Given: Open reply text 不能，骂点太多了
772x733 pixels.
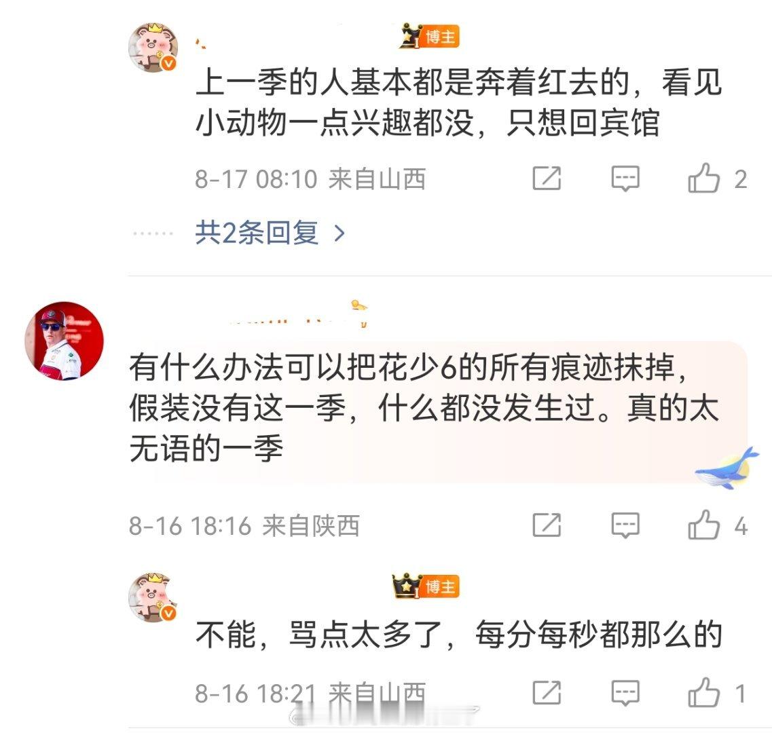Looking at the screenshot, I should point(459,635).
